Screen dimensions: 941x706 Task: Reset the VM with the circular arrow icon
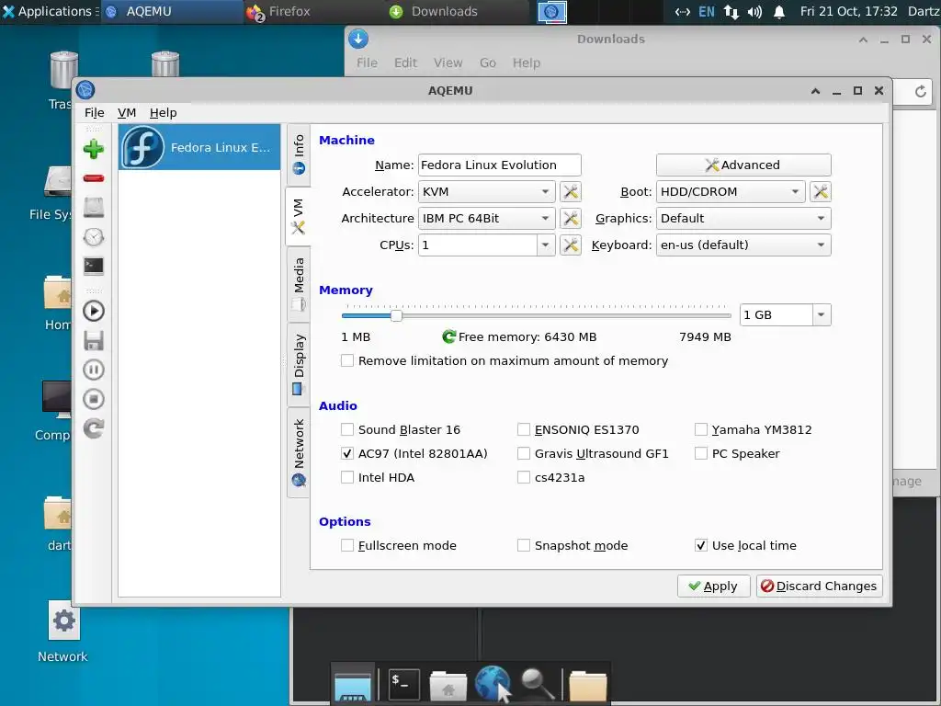[x=93, y=428]
